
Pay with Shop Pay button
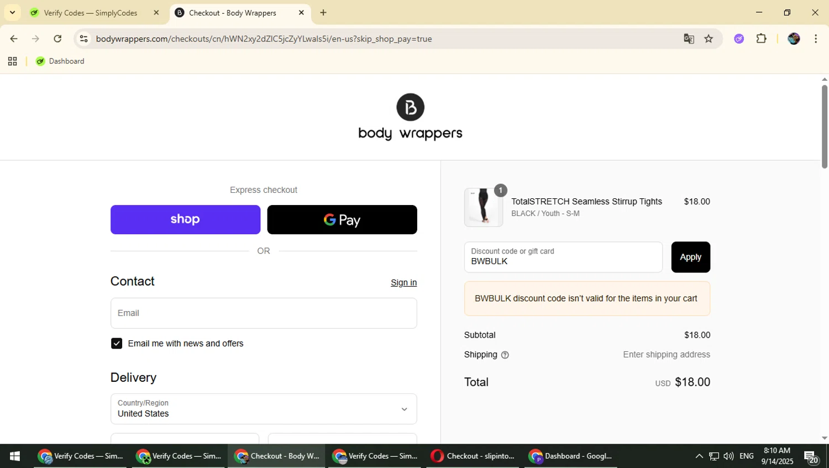185,219
